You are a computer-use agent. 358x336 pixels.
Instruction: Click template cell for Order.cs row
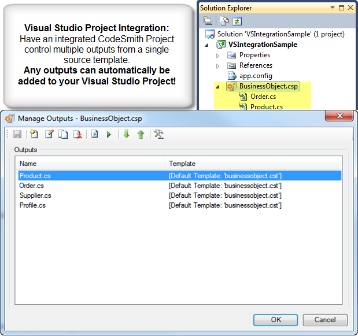(225, 186)
